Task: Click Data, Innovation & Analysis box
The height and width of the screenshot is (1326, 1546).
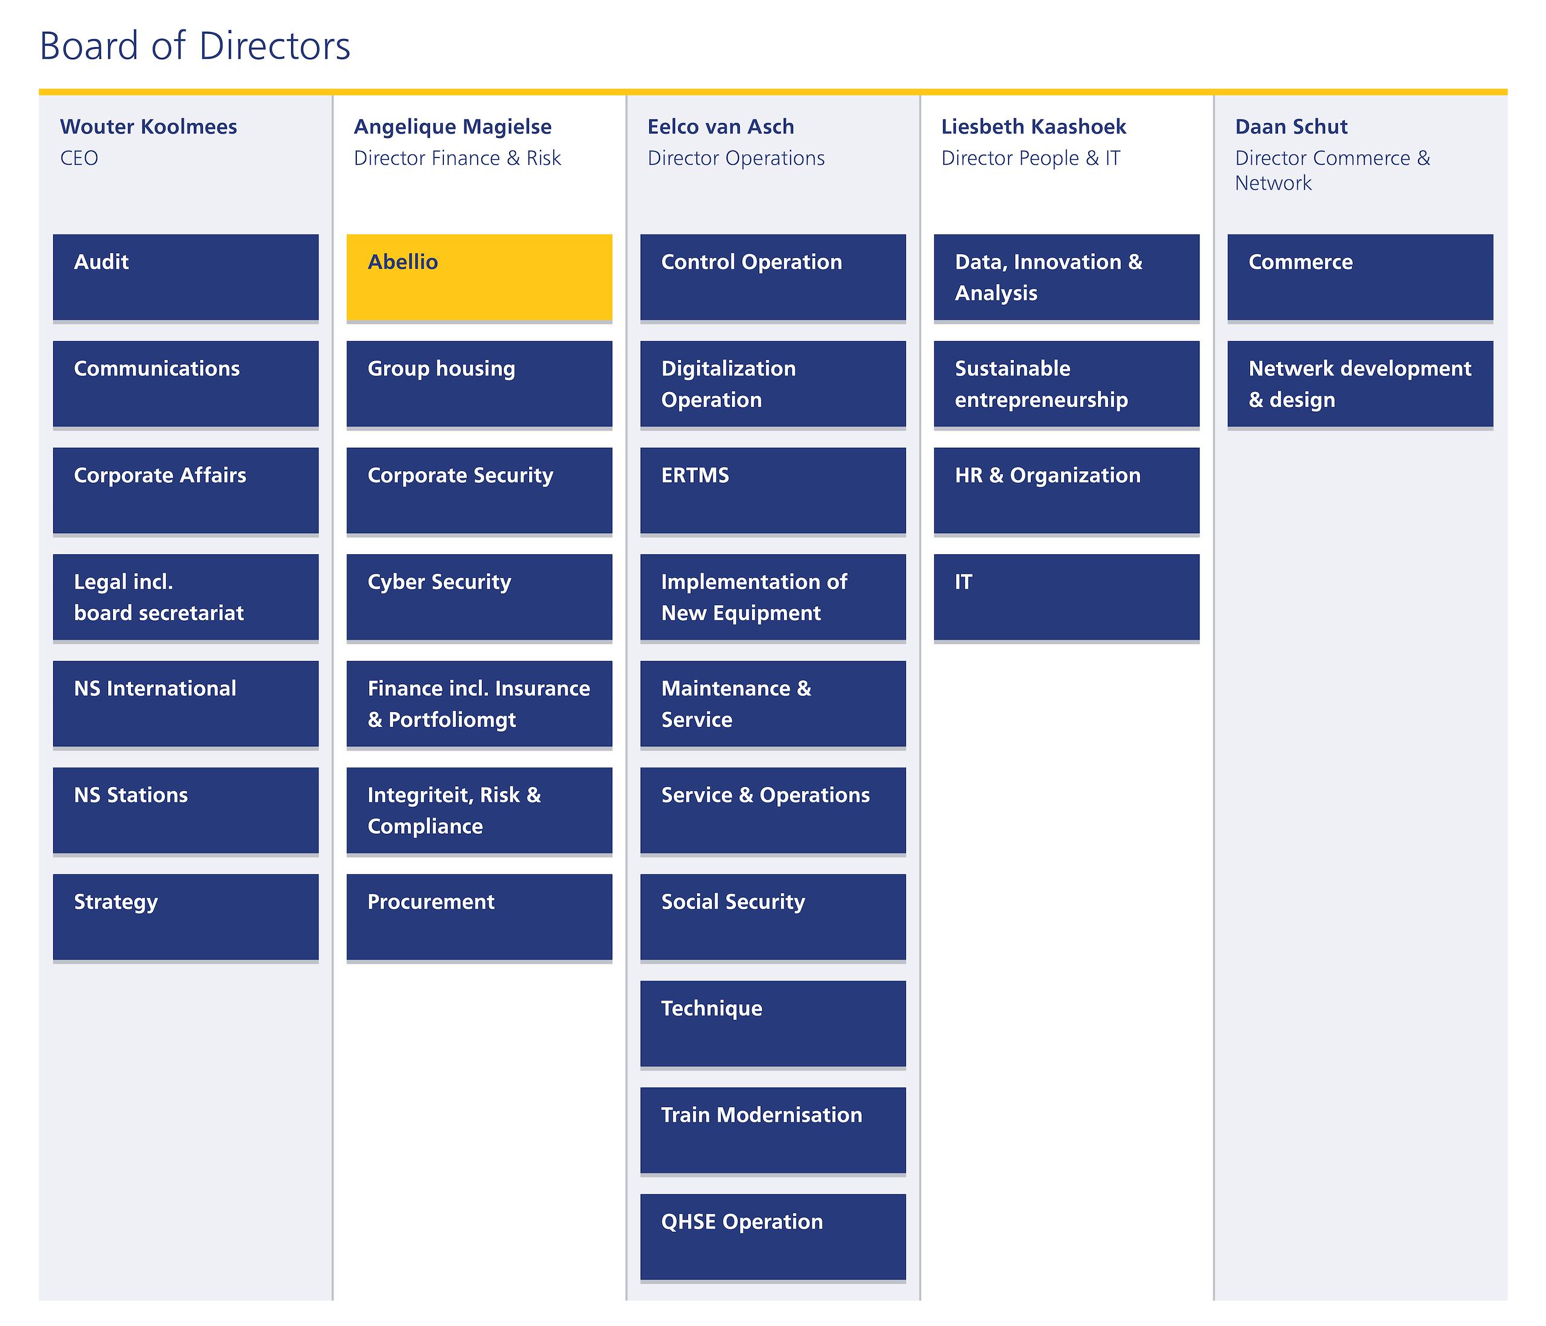Action: (x=1066, y=277)
